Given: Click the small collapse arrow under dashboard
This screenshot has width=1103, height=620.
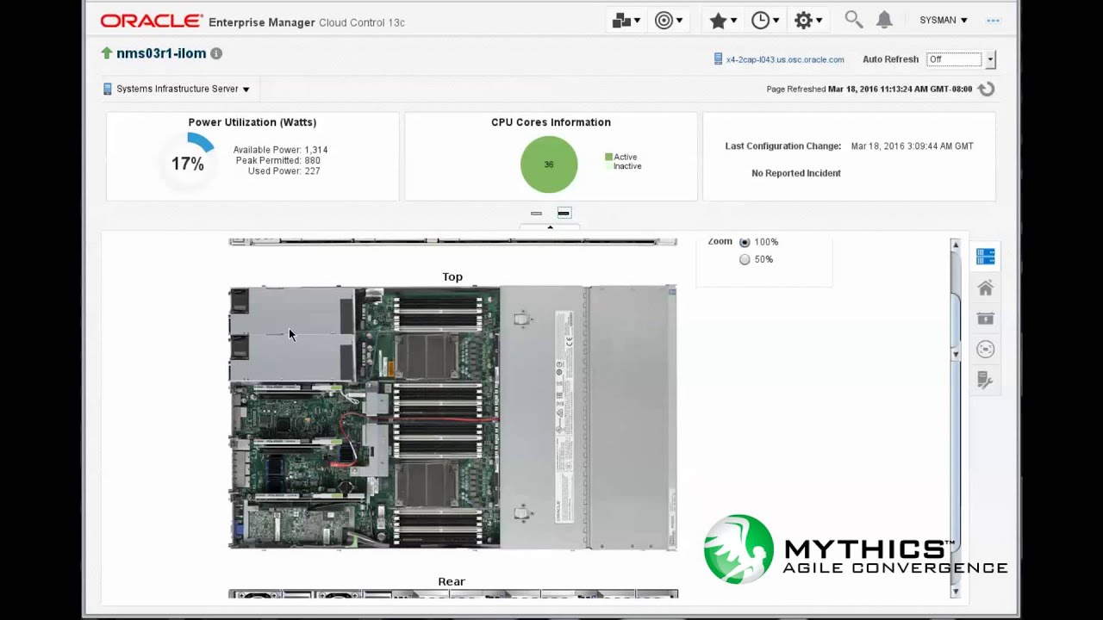Looking at the screenshot, I should point(550,226).
